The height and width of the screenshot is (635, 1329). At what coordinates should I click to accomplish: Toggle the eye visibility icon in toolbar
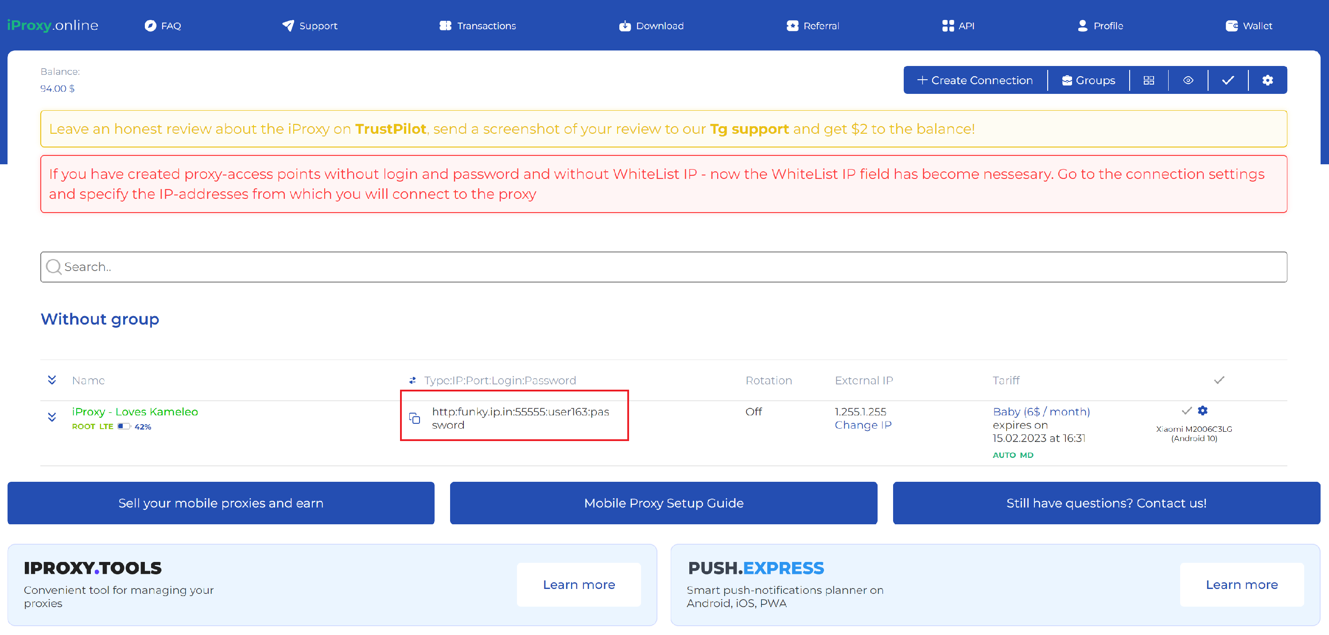(1188, 81)
